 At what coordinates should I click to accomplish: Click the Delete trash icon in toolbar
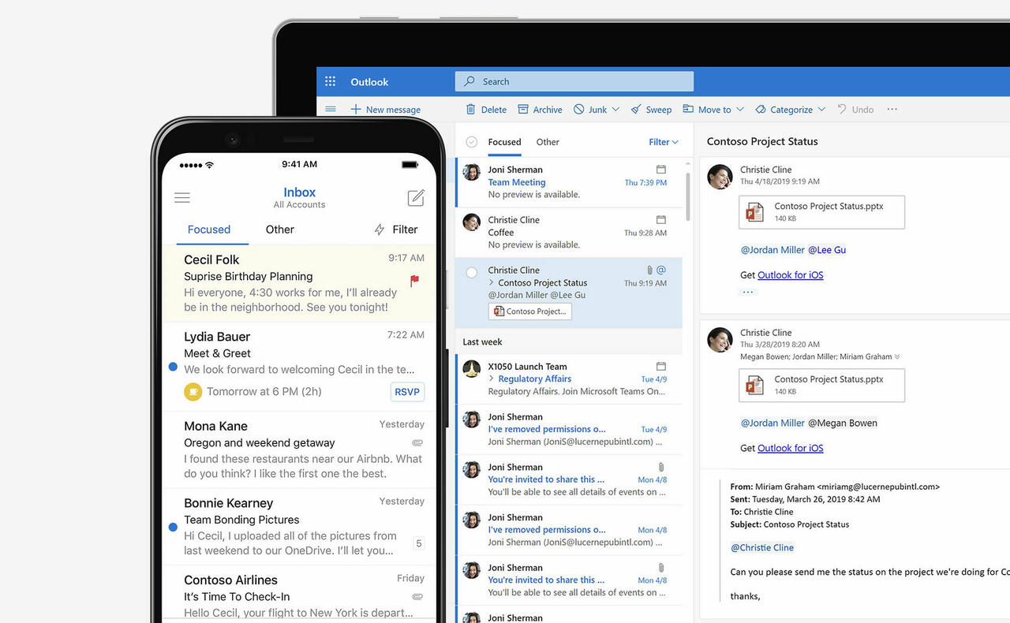471,109
